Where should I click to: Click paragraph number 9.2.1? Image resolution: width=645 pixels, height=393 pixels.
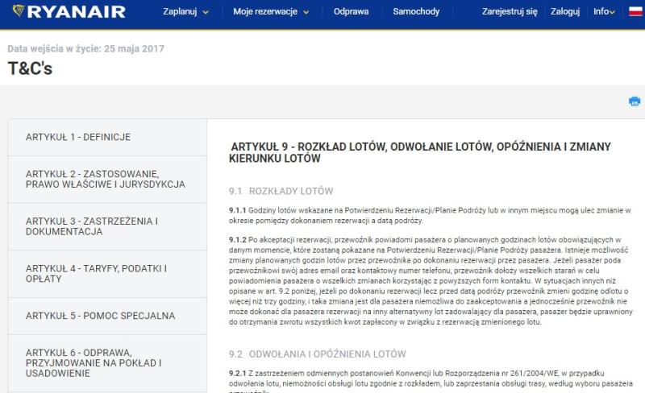(x=237, y=373)
